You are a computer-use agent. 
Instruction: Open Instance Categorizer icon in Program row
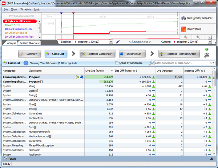(x=77, y=77)
